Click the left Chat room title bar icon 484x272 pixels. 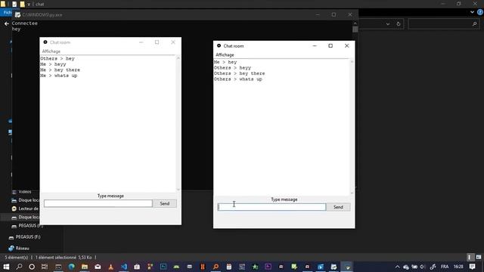[45, 42]
